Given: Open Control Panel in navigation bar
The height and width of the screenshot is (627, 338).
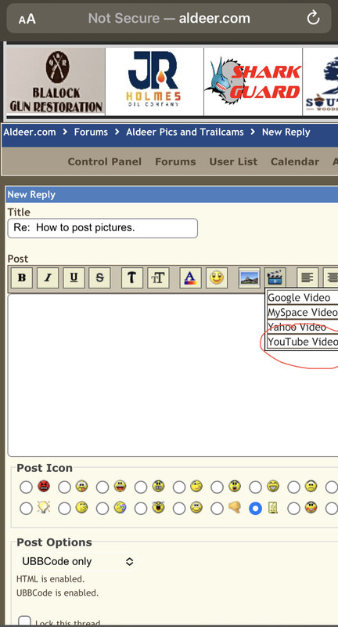Looking at the screenshot, I should coord(105,161).
